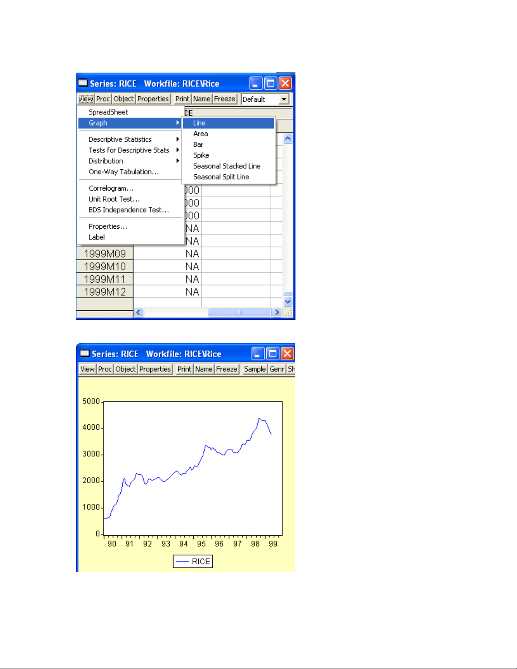
Task: Select row header 1999M09
Action: (105, 254)
